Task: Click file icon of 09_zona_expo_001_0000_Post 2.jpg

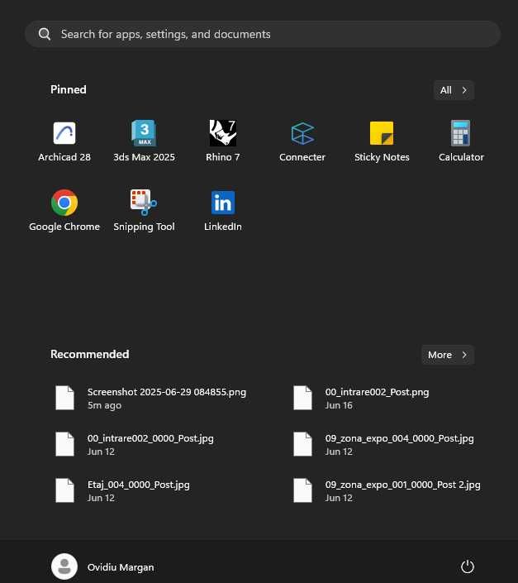Action: pyautogui.click(x=302, y=490)
